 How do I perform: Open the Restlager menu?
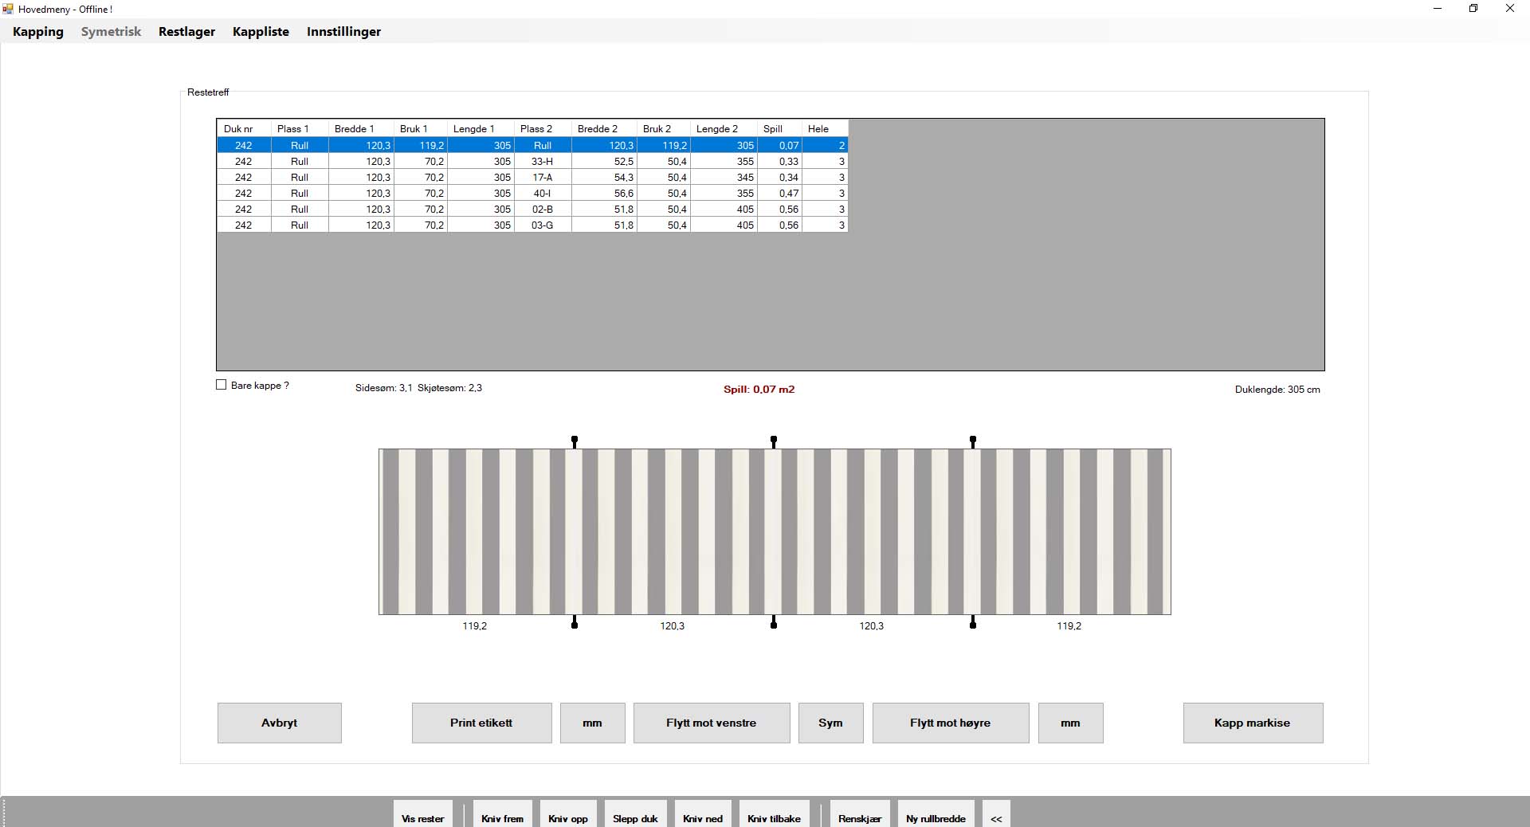(x=186, y=32)
